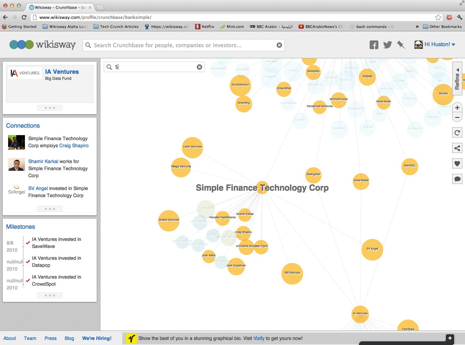Image resolution: width=465 pixels, height=345 pixels.
Task: Open the IA Ventures profile title link
Action: [x=62, y=72]
